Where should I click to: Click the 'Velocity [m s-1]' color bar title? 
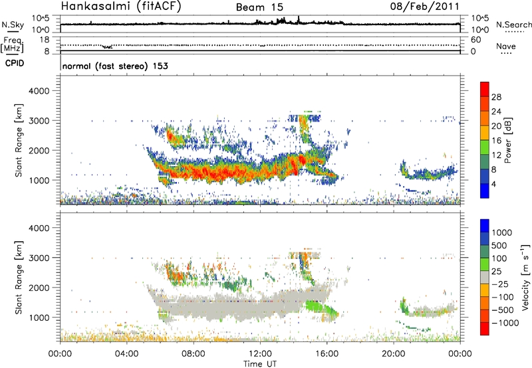[525, 277]
